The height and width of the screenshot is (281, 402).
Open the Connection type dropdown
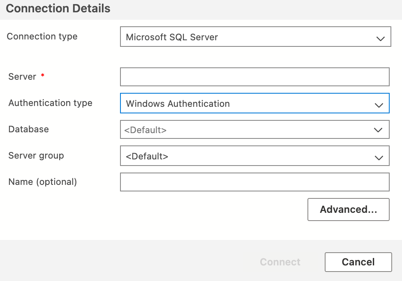(255, 37)
